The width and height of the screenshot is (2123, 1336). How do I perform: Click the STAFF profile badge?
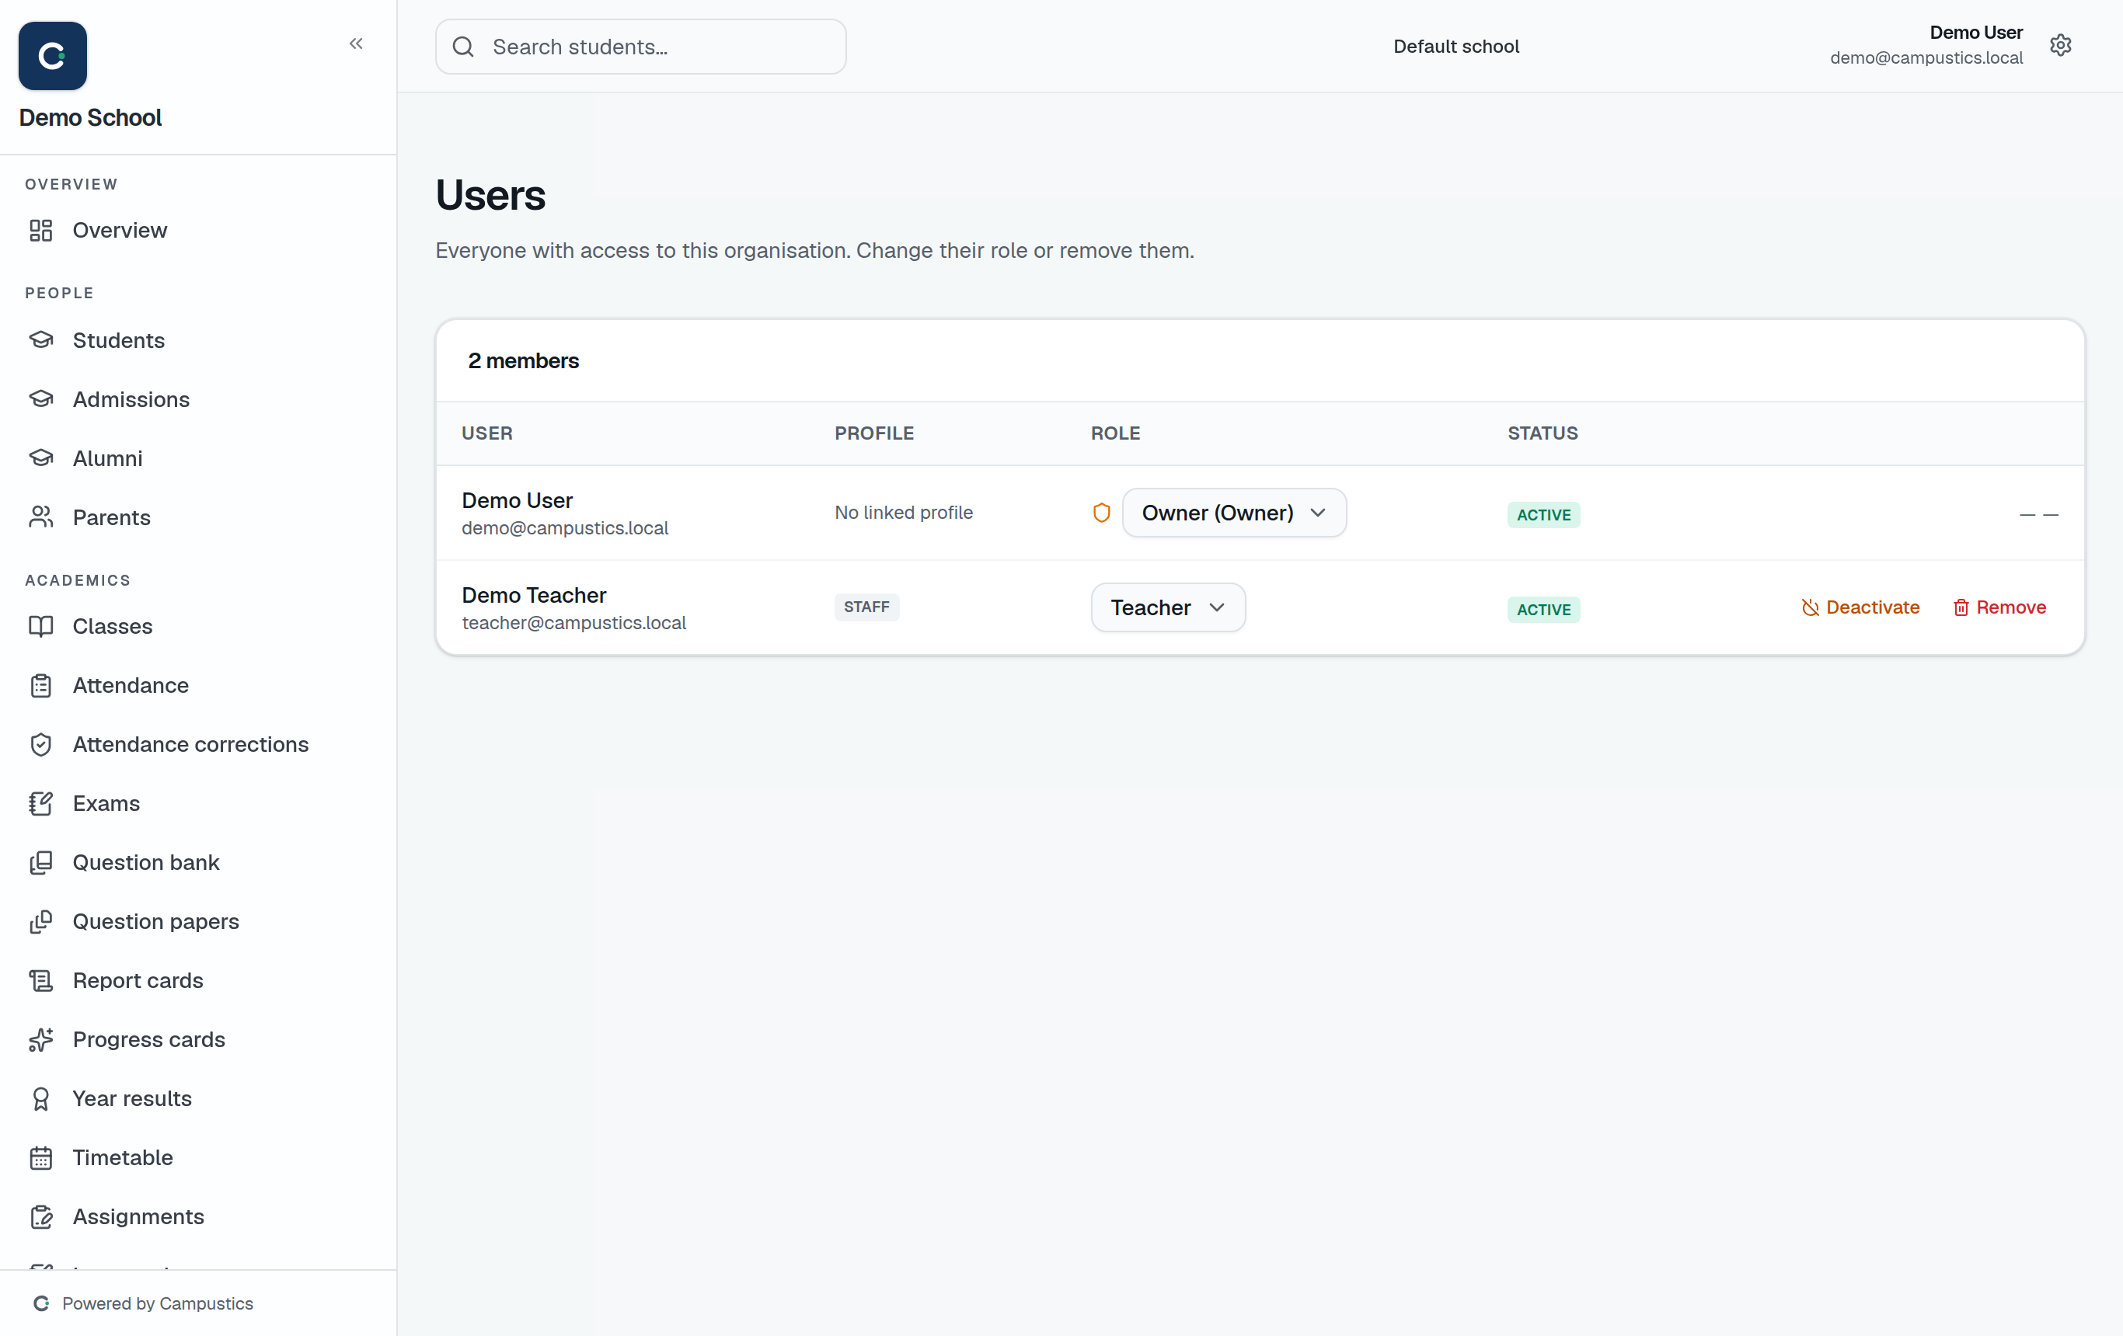[x=866, y=607]
